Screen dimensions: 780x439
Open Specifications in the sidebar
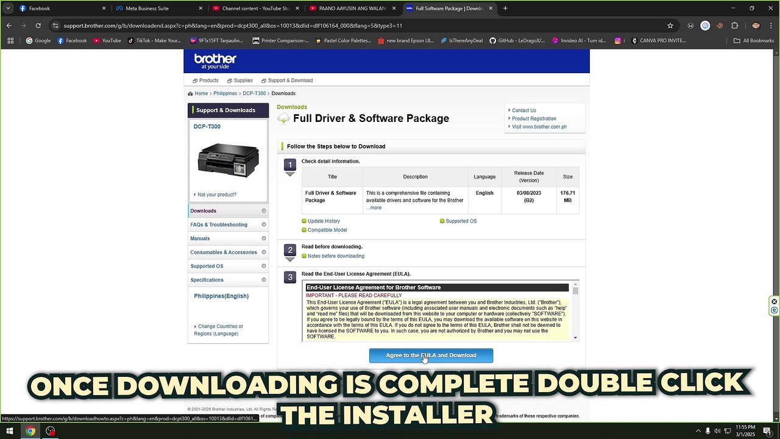pyautogui.click(x=228, y=280)
